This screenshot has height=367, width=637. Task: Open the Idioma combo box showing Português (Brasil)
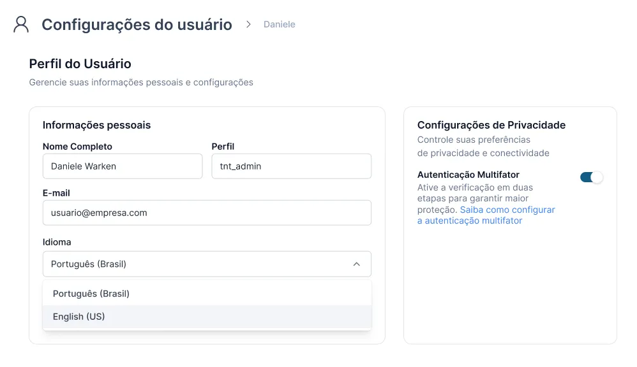click(x=207, y=264)
